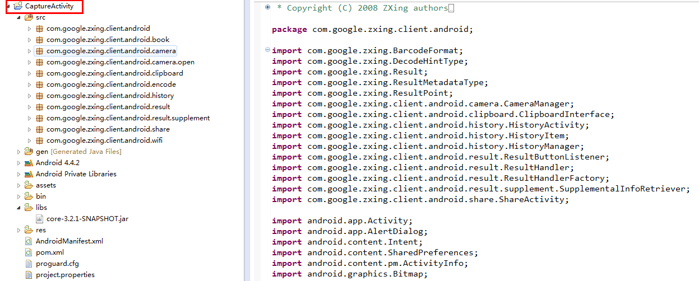Collapse the libs folder arrow

point(19,208)
